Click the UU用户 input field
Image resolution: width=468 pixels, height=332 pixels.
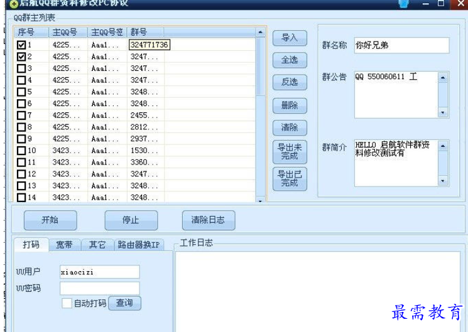[100, 272]
